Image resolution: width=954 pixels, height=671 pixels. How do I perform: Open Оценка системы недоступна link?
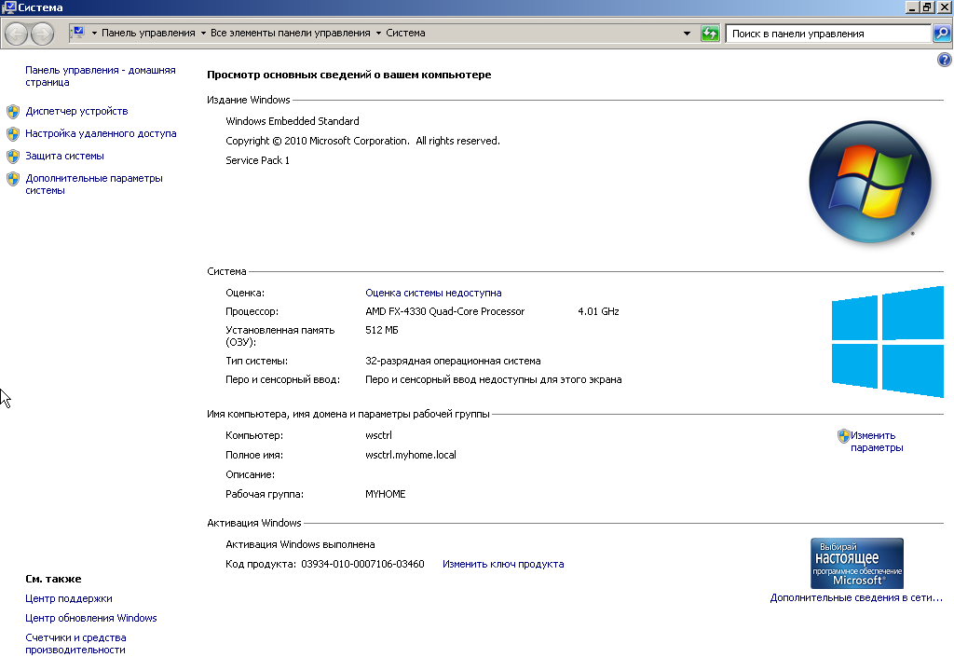433,293
